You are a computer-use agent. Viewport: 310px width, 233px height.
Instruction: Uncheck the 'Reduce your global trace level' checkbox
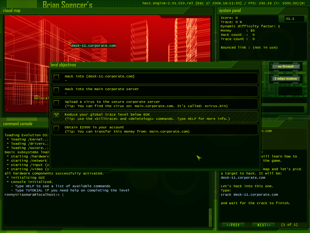56,116
